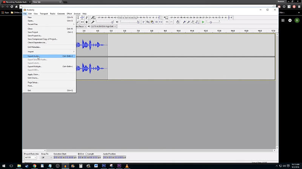302x169 pixels.
Task: Click the Undo arrow icon
Action: (x=167, y=22)
